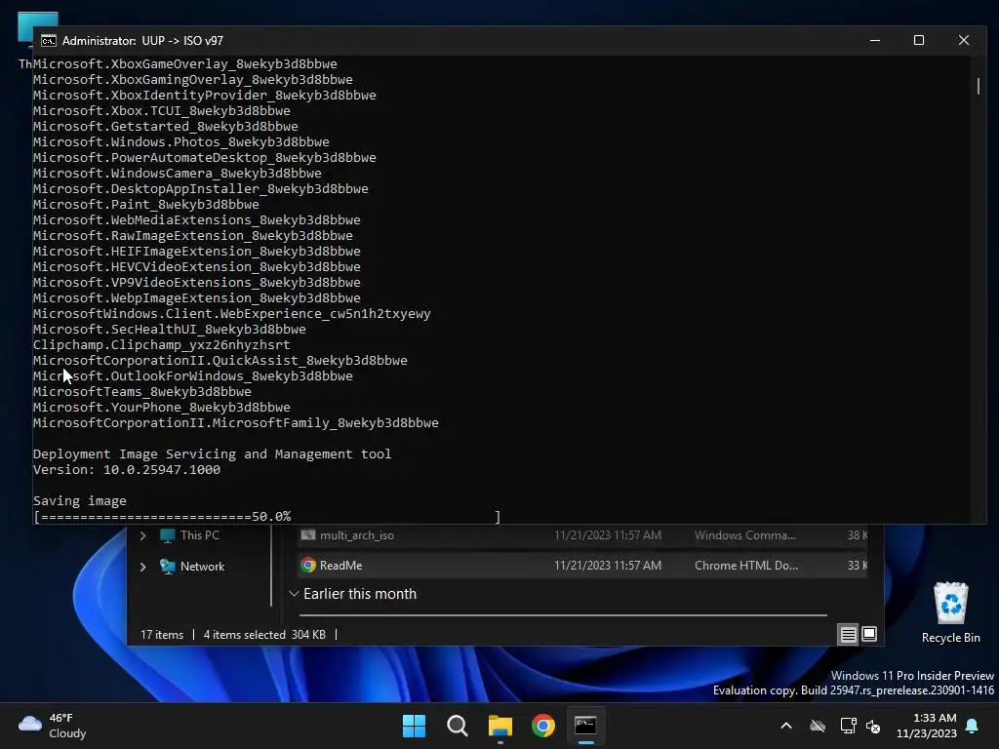
Task: Minimize the UUP -> ISO console window
Action: 875,40
